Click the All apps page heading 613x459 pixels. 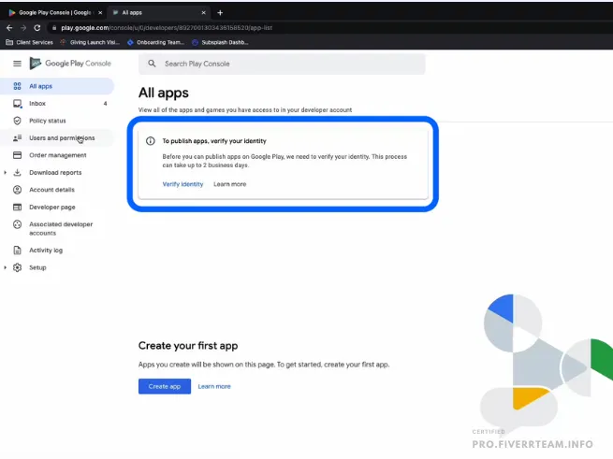164,93
